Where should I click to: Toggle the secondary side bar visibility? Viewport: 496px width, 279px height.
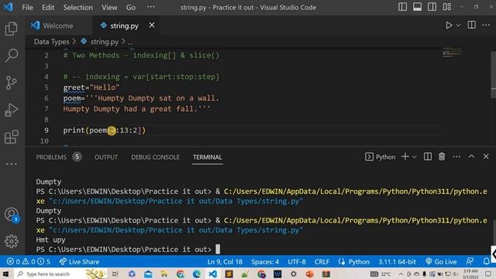point(432,7)
